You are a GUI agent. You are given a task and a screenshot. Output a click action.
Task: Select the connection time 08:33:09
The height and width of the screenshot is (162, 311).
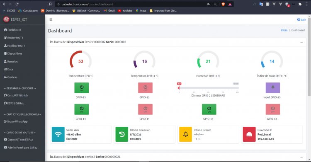click(136, 139)
